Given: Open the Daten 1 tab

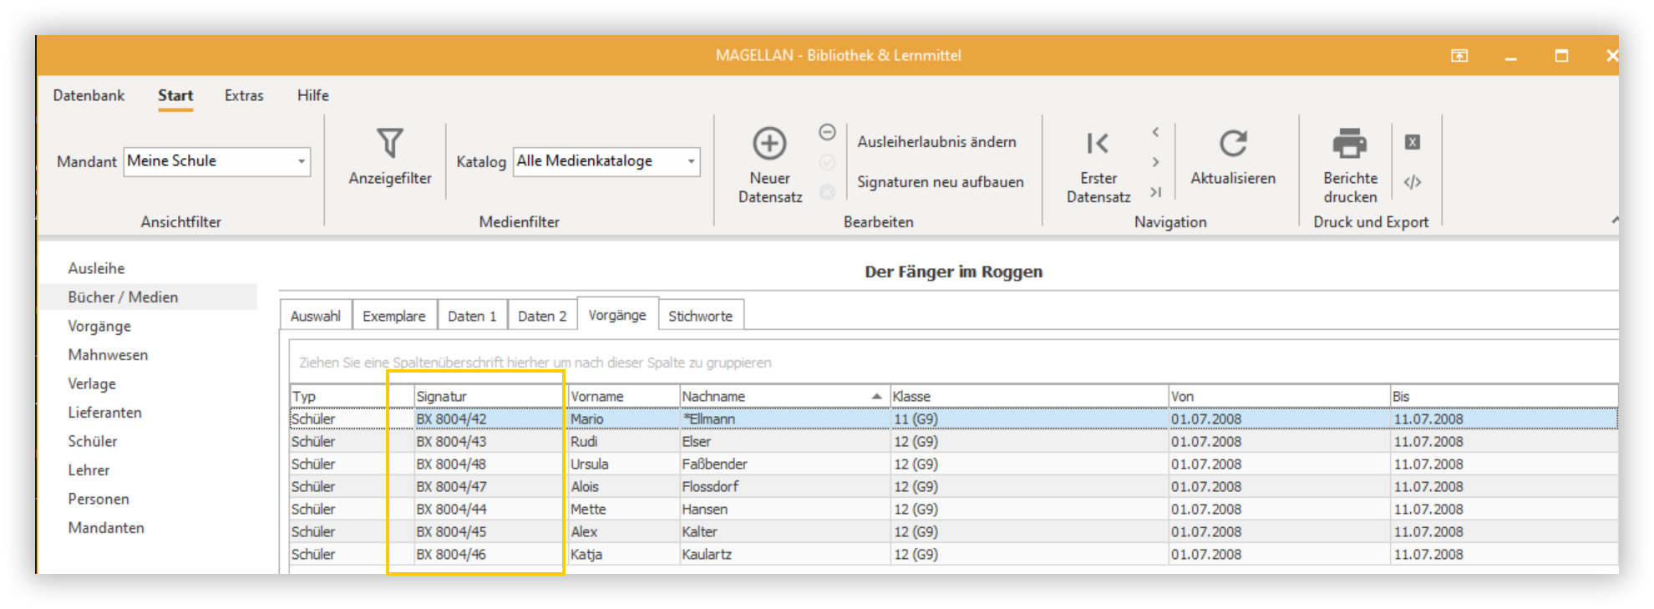Looking at the screenshot, I should pos(472,316).
